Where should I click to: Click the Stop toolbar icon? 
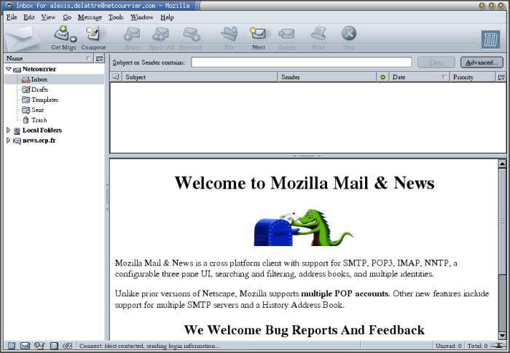tap(349, 38)
